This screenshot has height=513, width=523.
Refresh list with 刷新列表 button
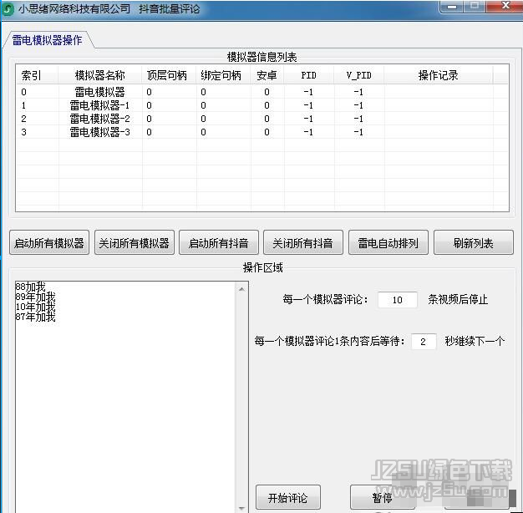click(x=474, y=243)
